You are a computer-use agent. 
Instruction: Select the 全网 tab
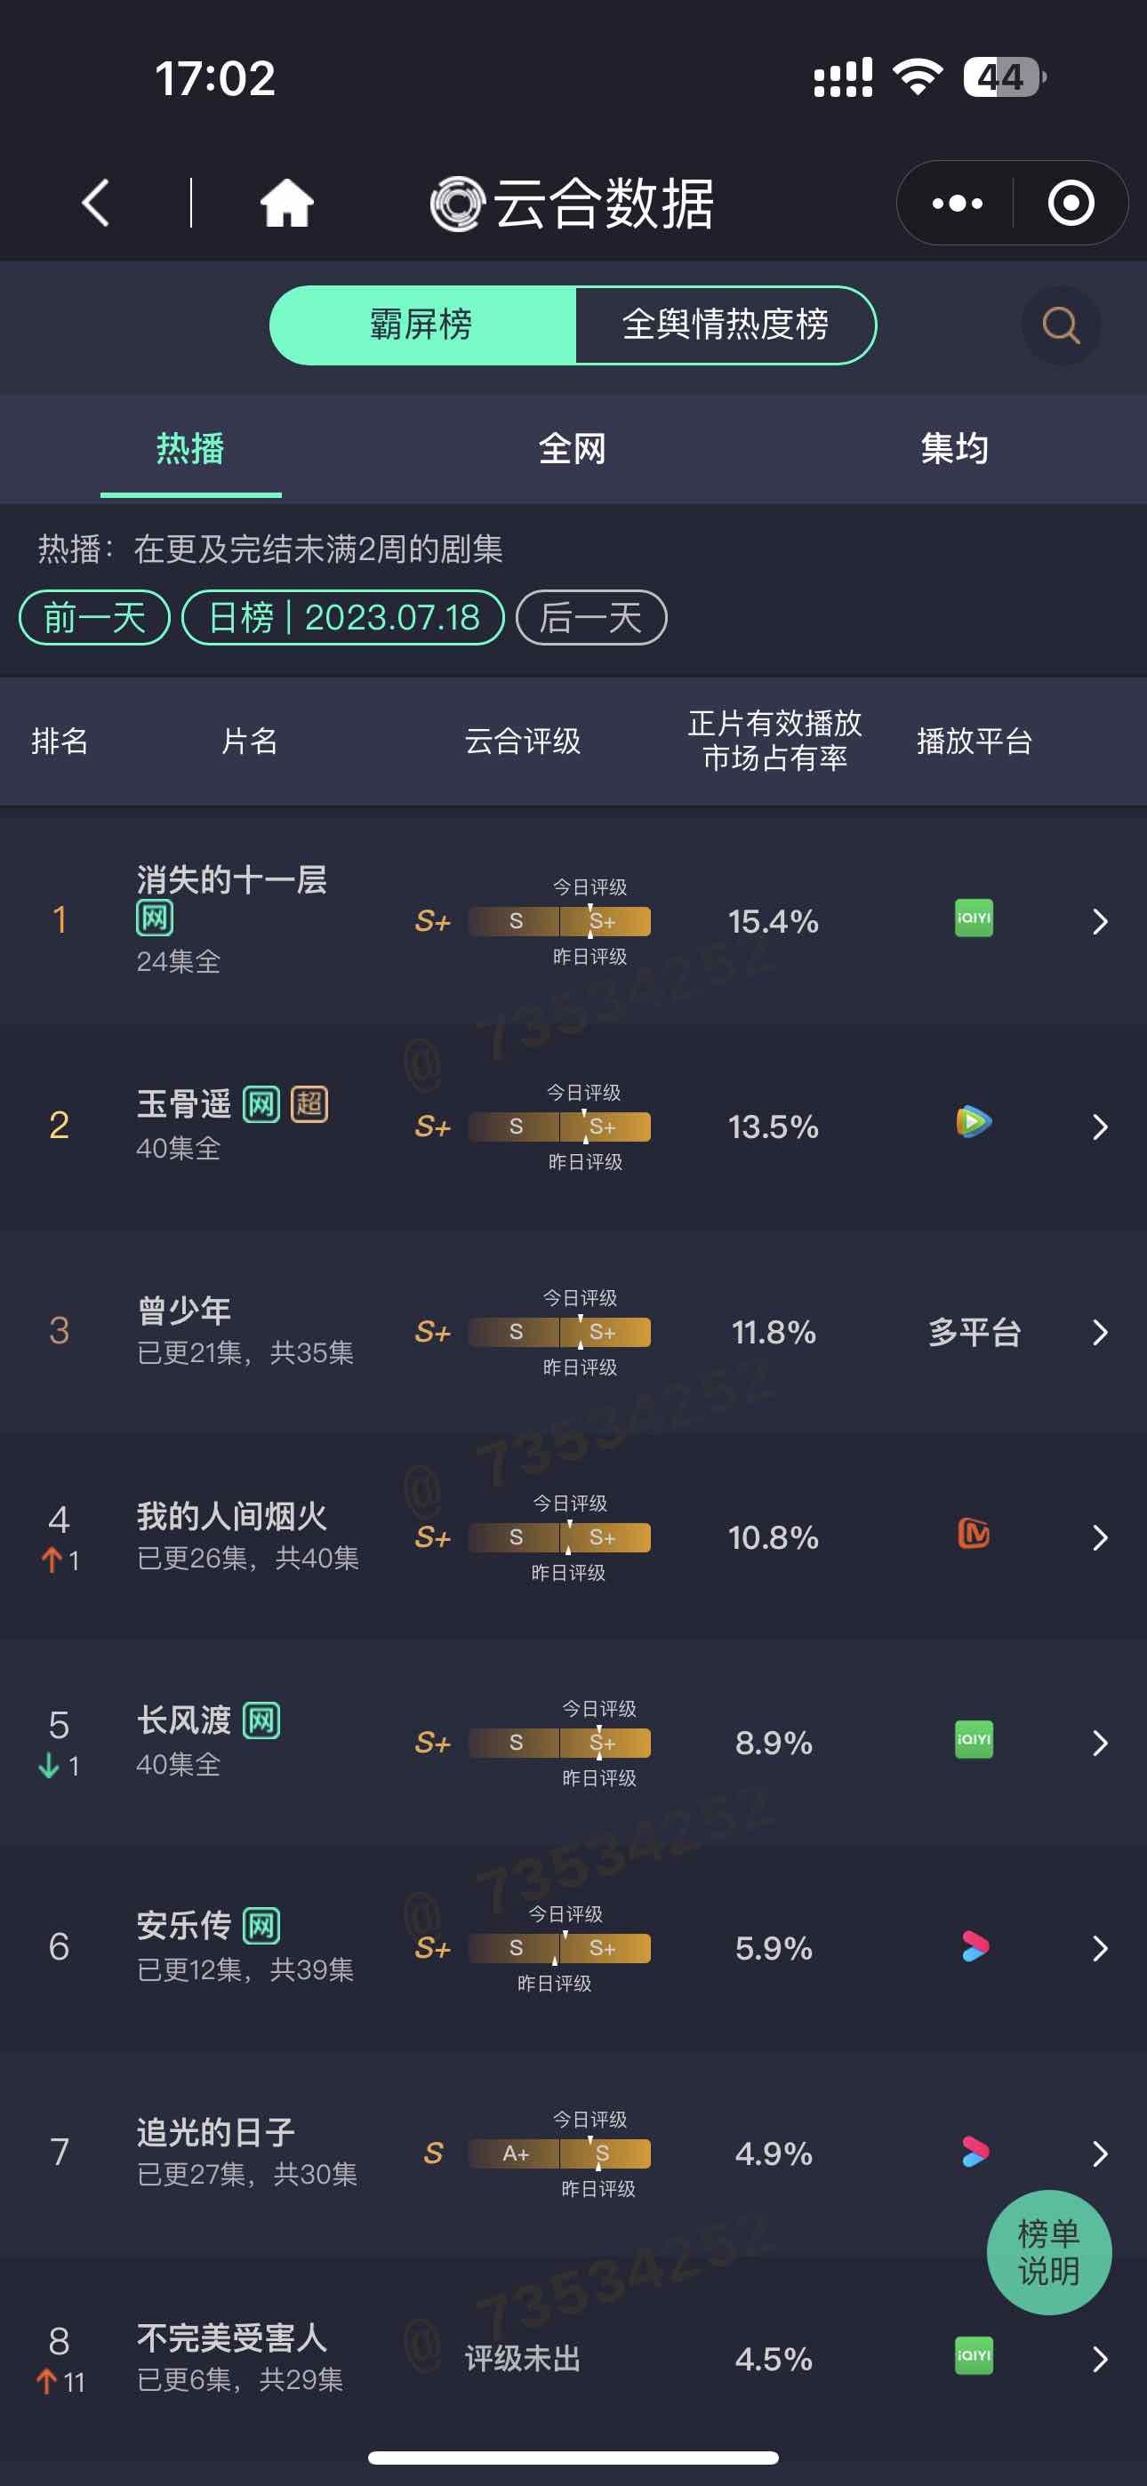click(573, 449)
